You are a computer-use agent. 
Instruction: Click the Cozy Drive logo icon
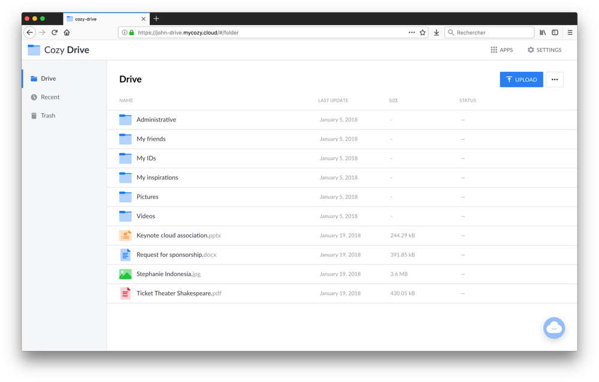(x=34, y=50)
